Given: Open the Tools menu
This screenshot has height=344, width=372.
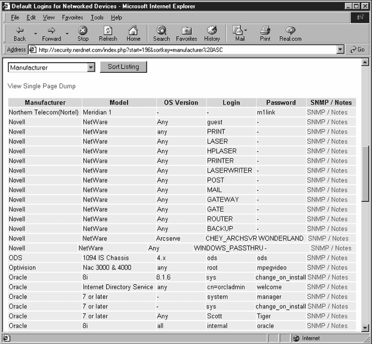Looking at the screenshot, I should pyautogui.click(x=97, y=18).
